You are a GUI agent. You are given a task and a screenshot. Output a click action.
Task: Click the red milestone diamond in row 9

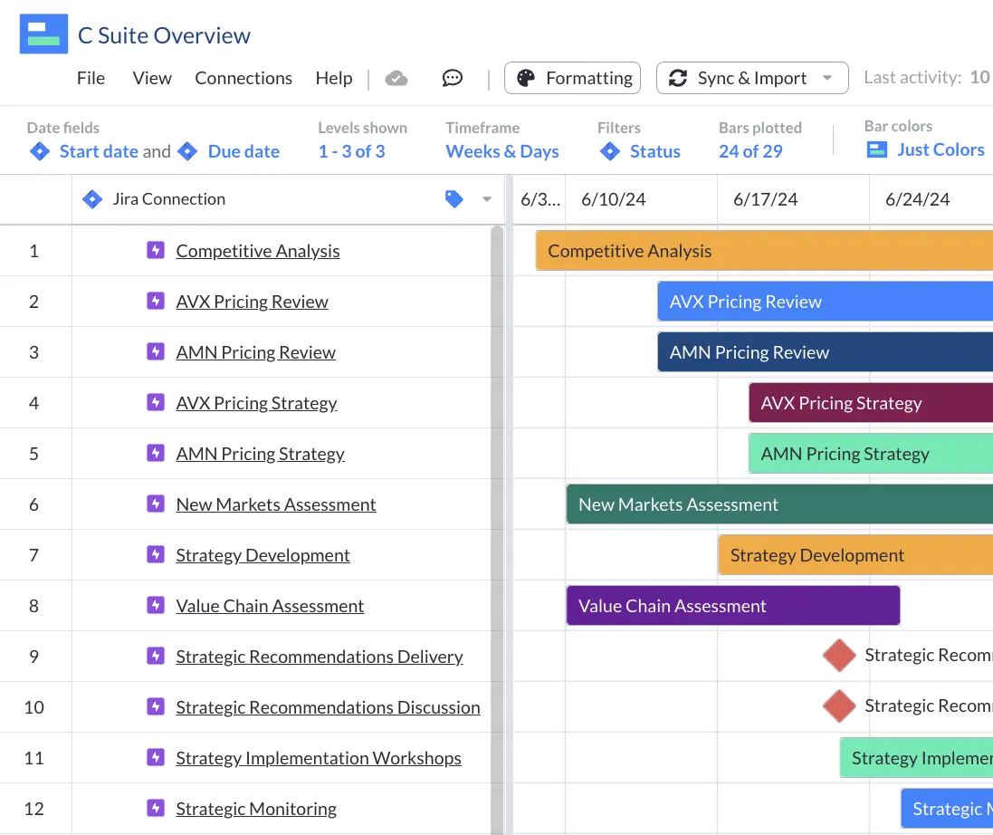(839, 655)
